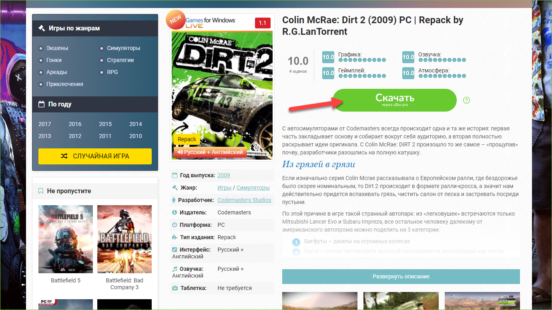Image resolution: width=552 pixels, height=310 pixels.
Task: Click the info icon next to Издатель
Action: (x=175, y=212)
